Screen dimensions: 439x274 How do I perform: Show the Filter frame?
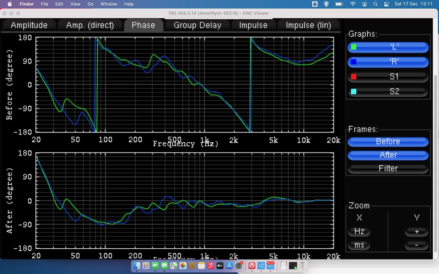pyautogui.click(x=388, y=168)
